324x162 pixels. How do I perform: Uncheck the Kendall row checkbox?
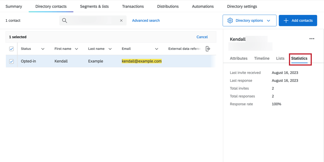click(x=11, y=61)
